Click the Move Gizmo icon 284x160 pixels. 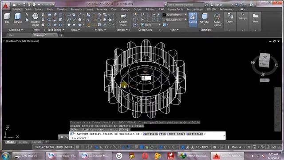click(x=217, y=20)
